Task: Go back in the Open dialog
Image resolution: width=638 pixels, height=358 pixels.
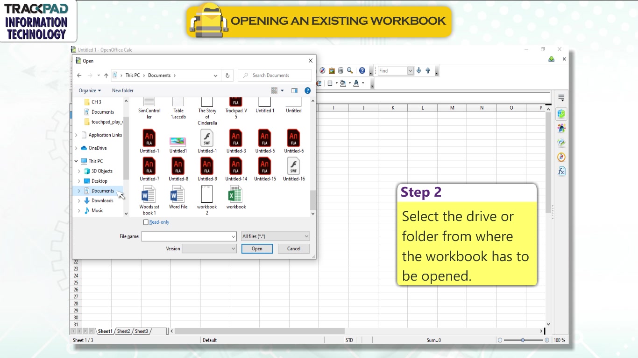Action: coord(79,76)
